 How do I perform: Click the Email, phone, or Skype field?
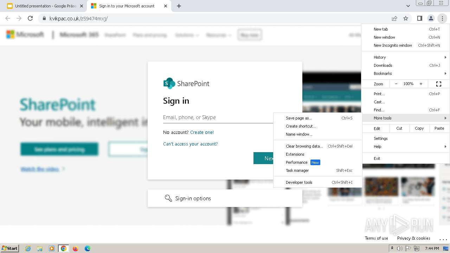coord(218,117)
